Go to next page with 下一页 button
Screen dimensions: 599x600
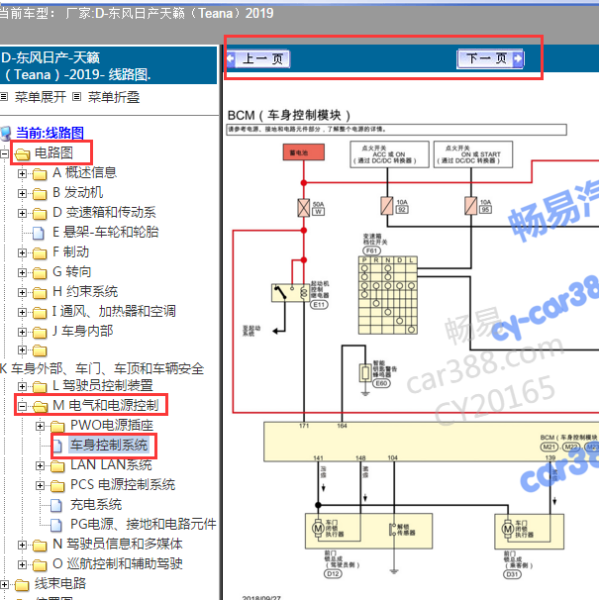click(x=490, y=59)
